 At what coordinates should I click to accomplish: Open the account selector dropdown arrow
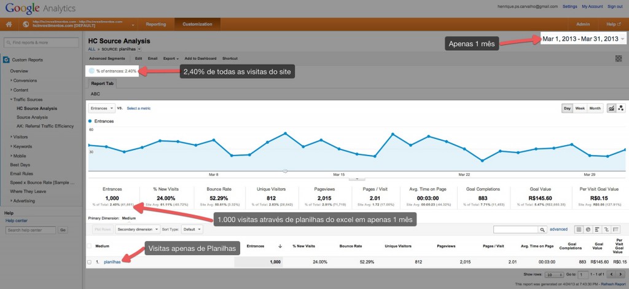(133, 25)
